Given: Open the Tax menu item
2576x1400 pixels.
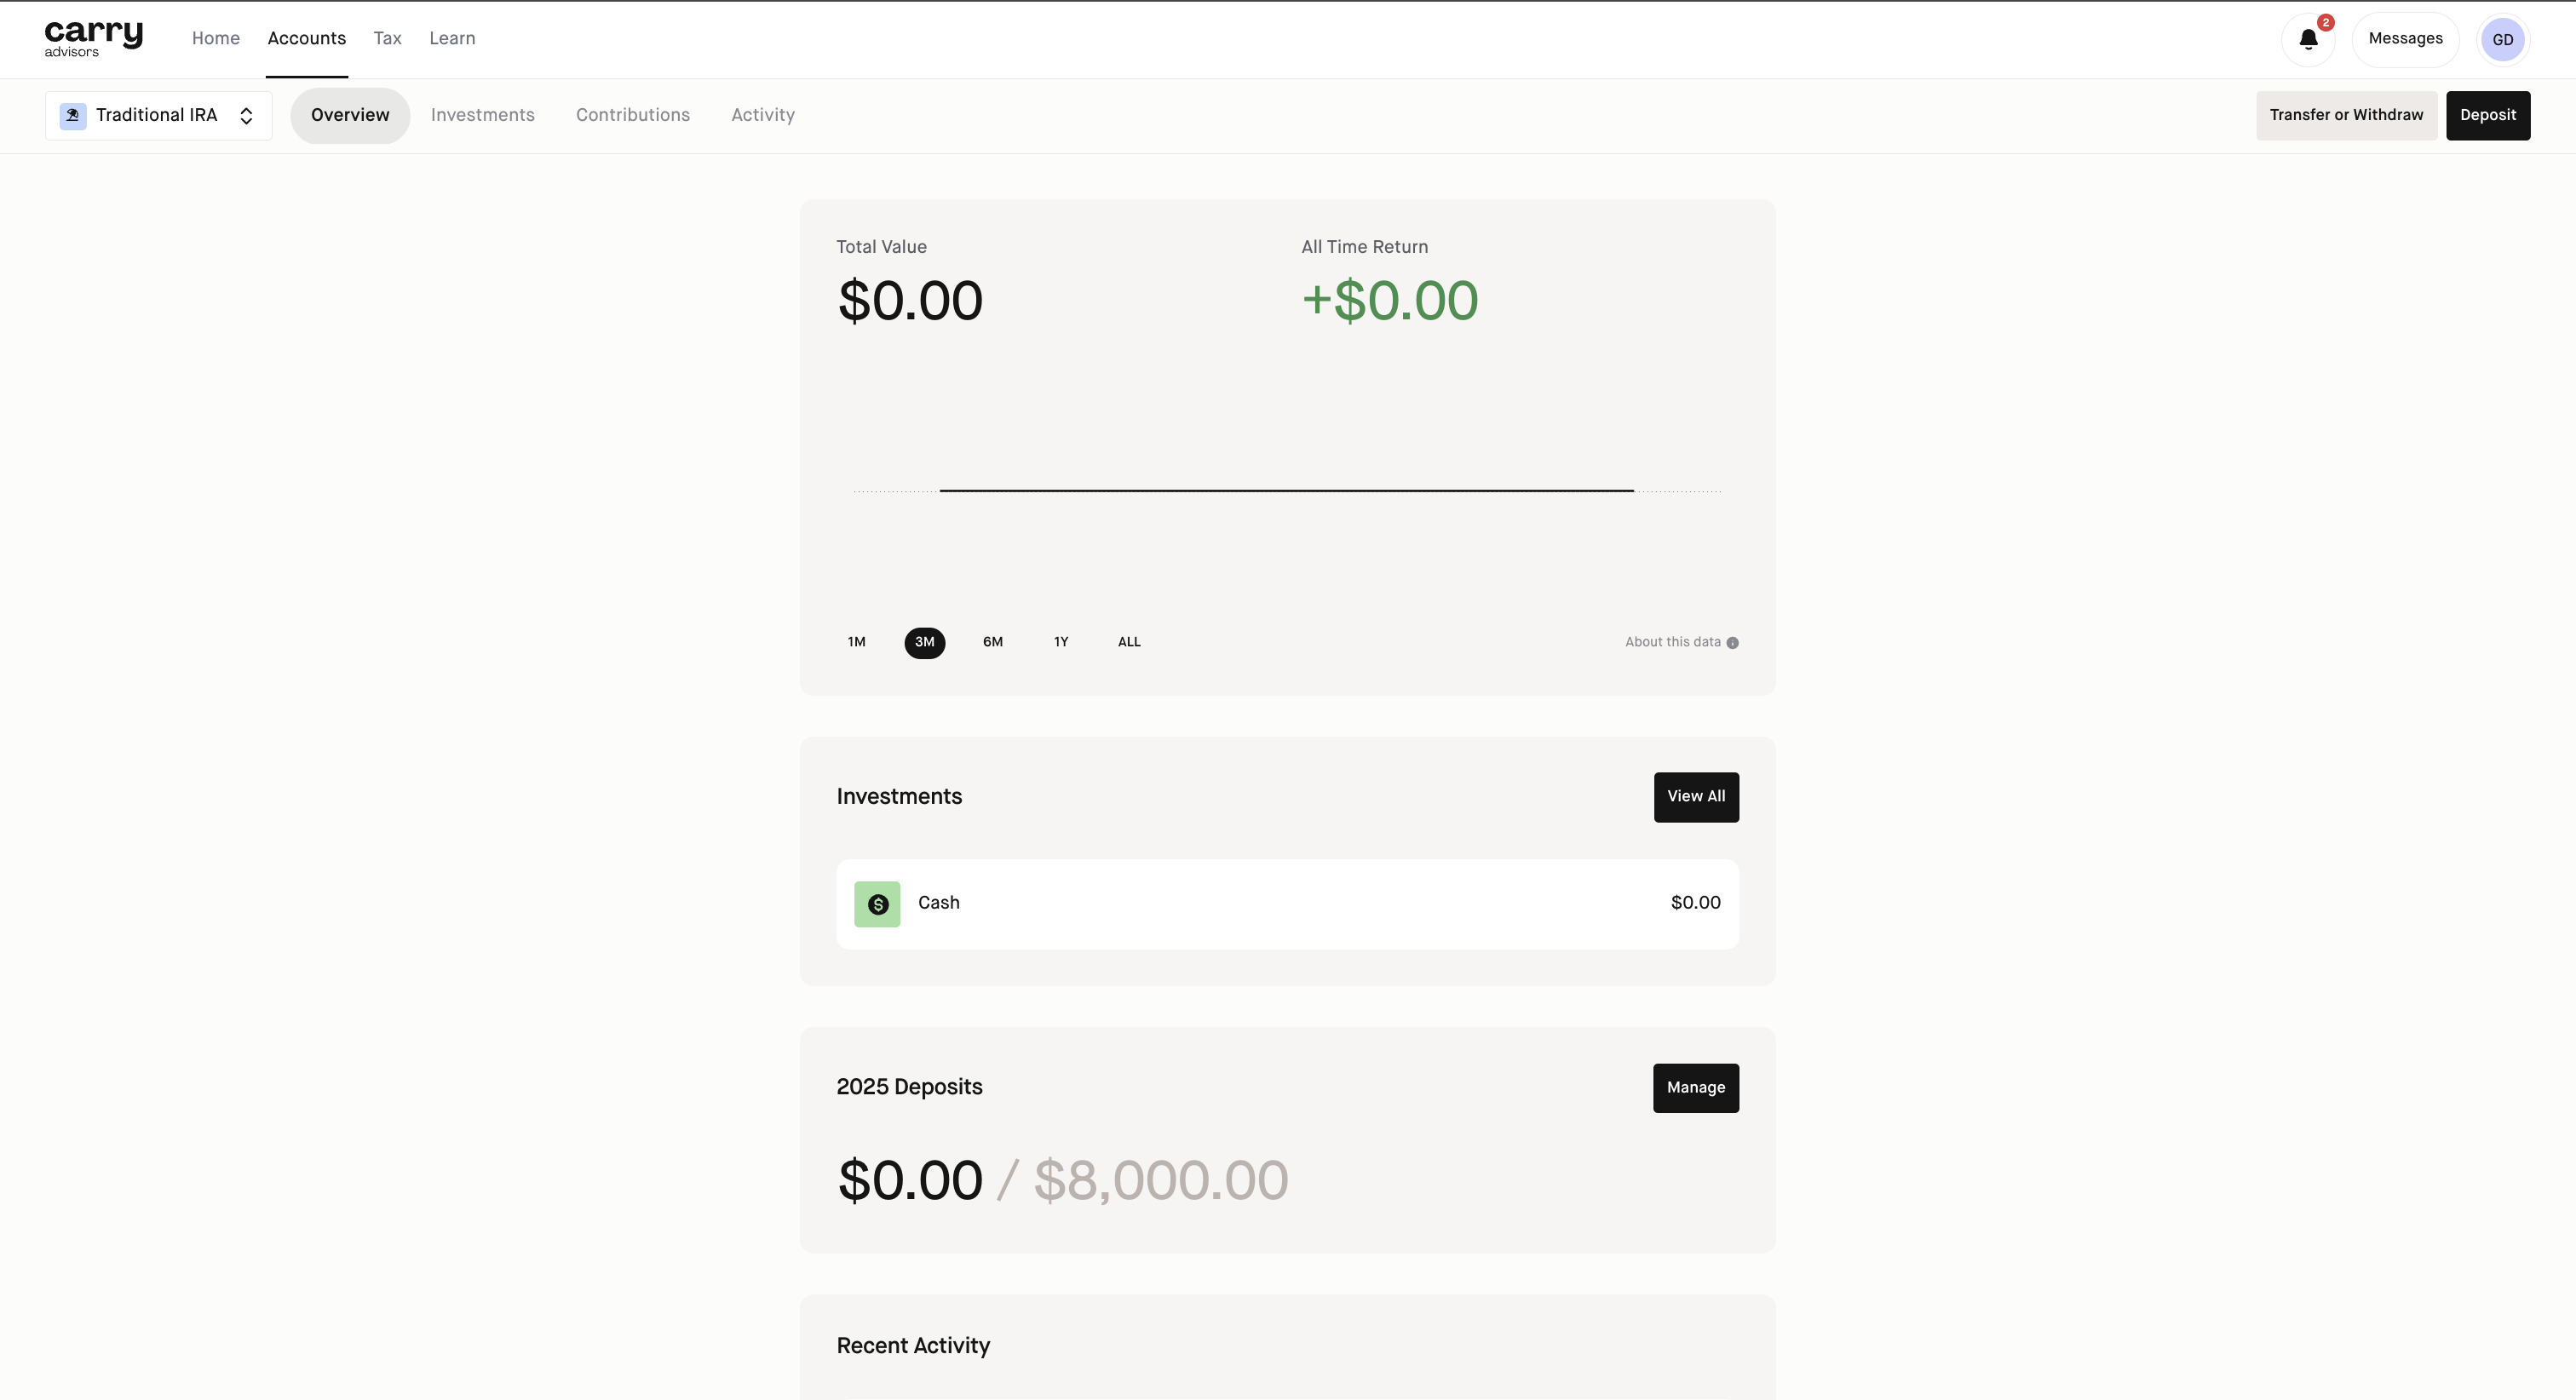Looking at the screenshot, I should coord(387,38).
